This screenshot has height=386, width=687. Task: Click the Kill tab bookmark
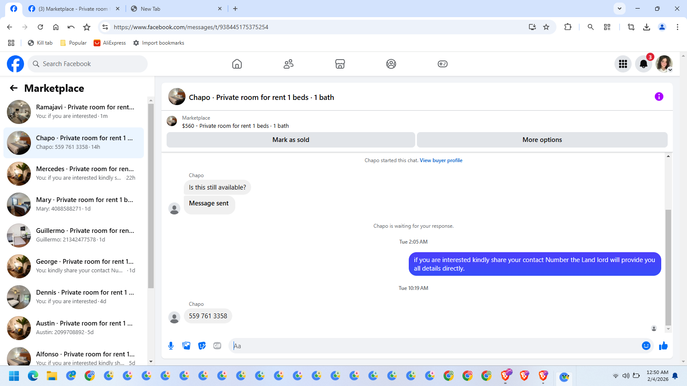40,43
